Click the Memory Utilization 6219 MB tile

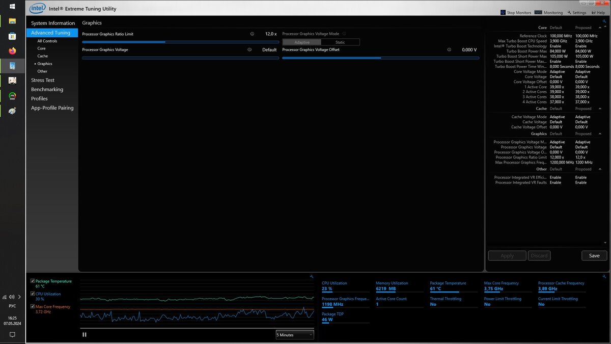click(400, 286)
